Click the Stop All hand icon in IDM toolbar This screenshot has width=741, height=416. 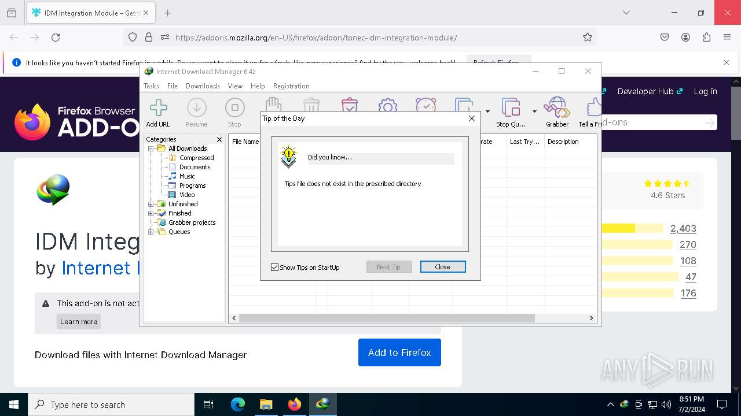[x=273, y=104]
